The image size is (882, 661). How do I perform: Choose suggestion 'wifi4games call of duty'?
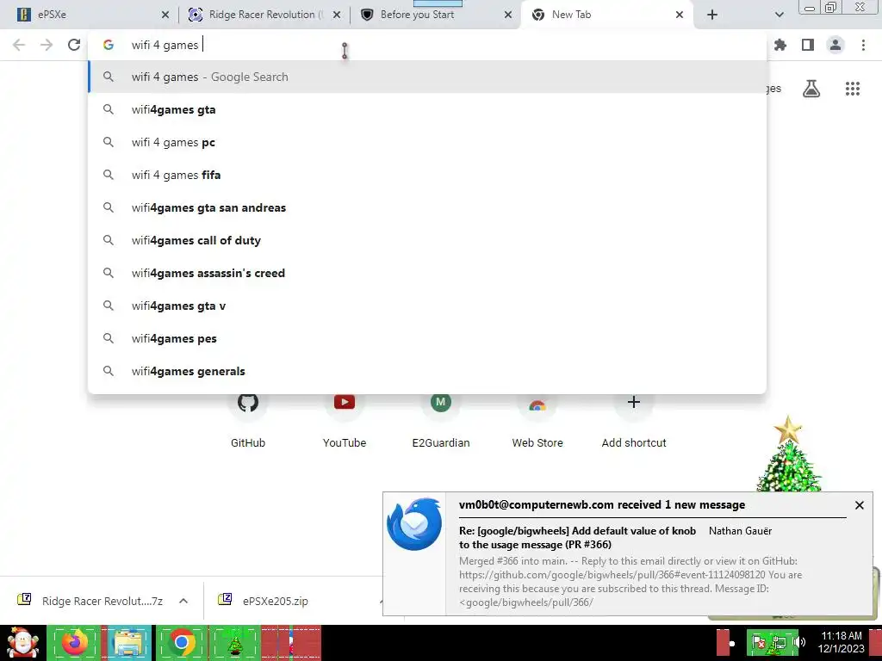[427, 240]
